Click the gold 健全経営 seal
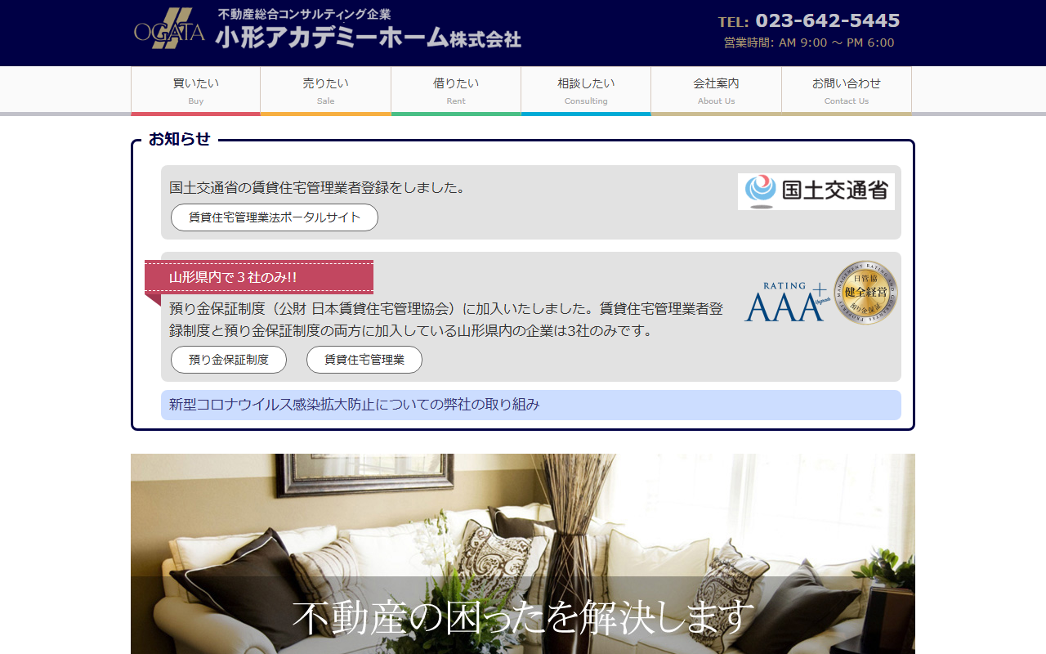The width and height of the screenshot is (1046, 654). pyautogui.click(x=865, y=293)
